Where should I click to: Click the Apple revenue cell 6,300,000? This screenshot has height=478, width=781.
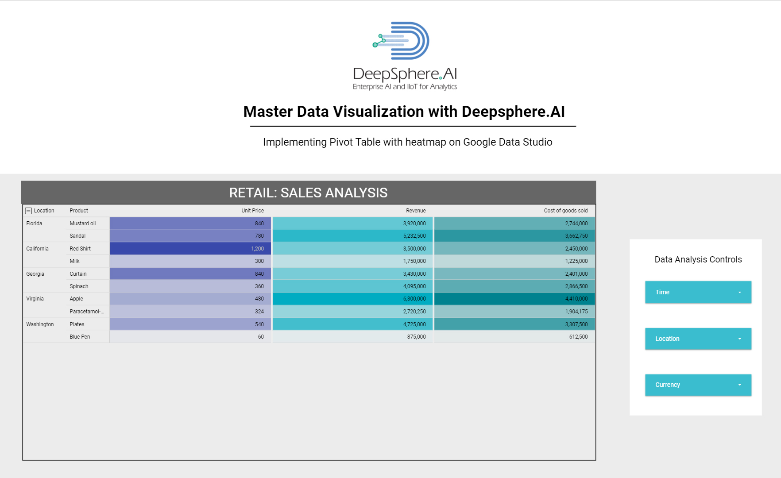(352, 299)
